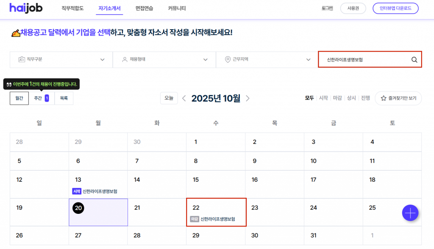This screenshot has width=434, height=249.
Task: Filter calendar by 마감 status
Action: 337,98
